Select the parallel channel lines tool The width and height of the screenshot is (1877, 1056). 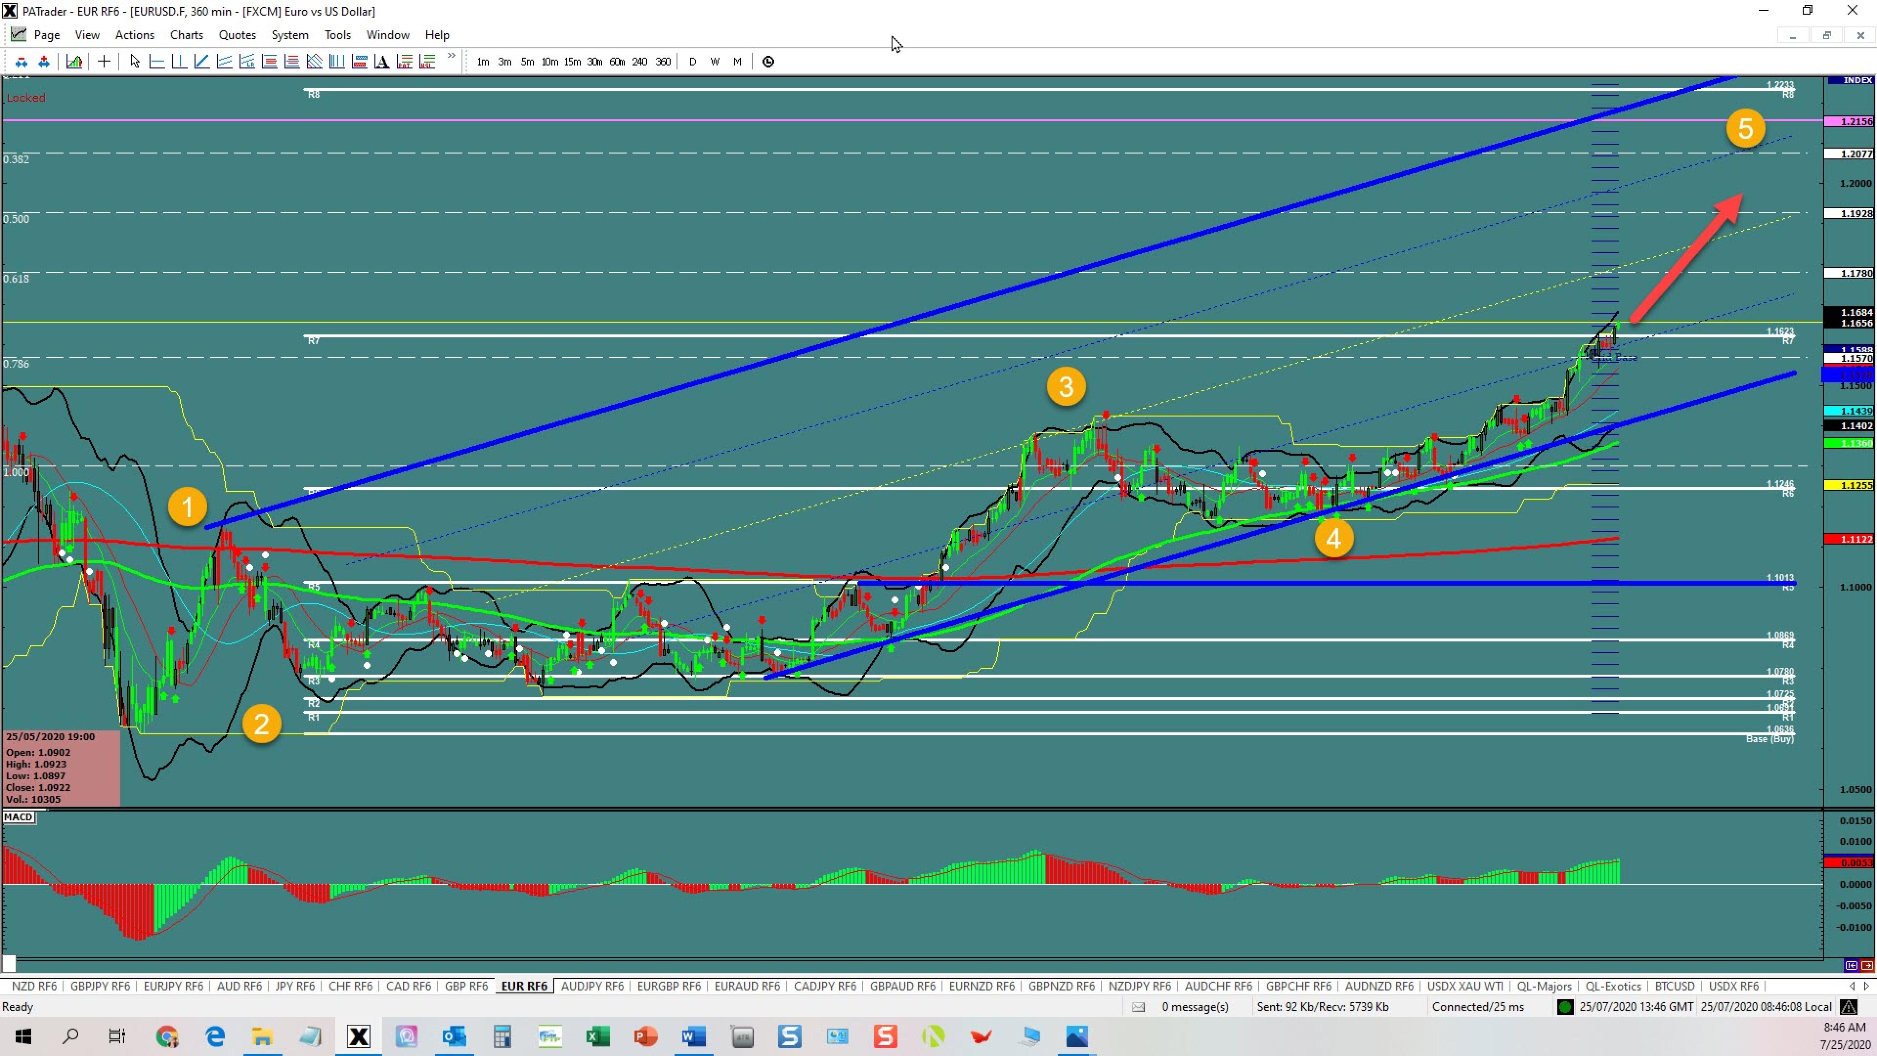pyautogui.click(x=224, y=62)
